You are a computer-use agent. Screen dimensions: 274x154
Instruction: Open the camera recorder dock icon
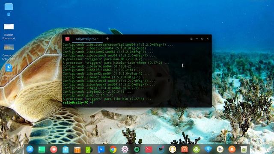tap(161, 149)
